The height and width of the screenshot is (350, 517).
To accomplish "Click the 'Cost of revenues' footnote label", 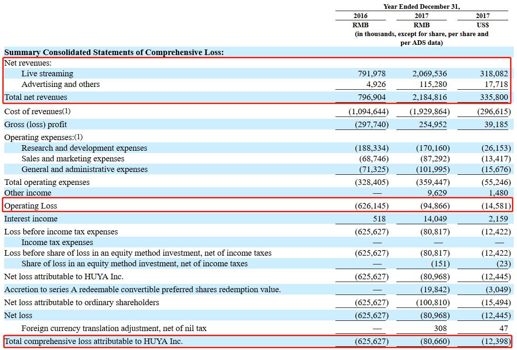I will coord(37,111).
